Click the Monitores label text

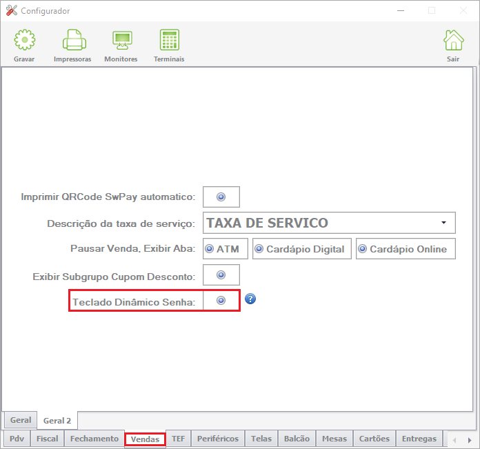[121, 59]
